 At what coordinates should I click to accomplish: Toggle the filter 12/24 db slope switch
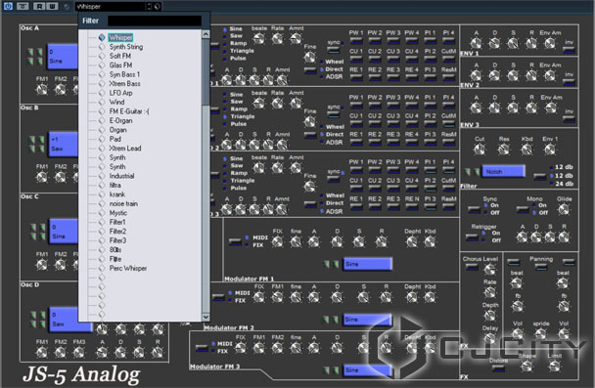point(539,176)
